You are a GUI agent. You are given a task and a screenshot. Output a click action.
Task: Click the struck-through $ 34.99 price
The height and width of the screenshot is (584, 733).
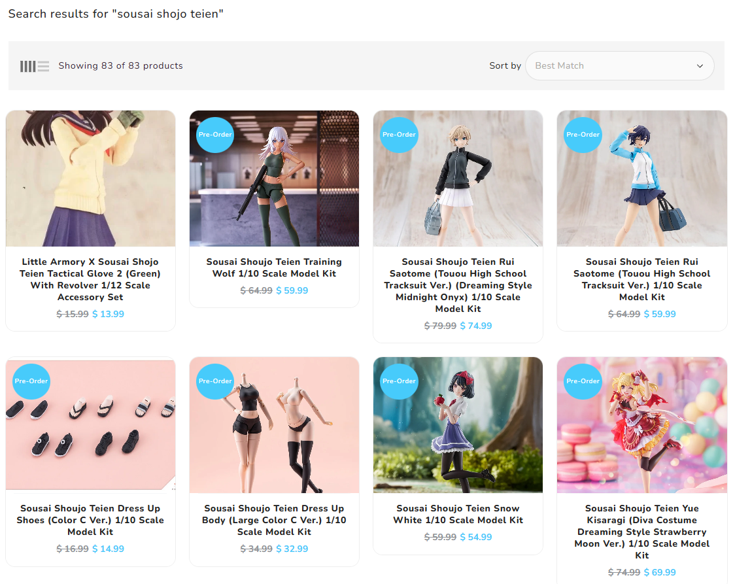(256, 549)
